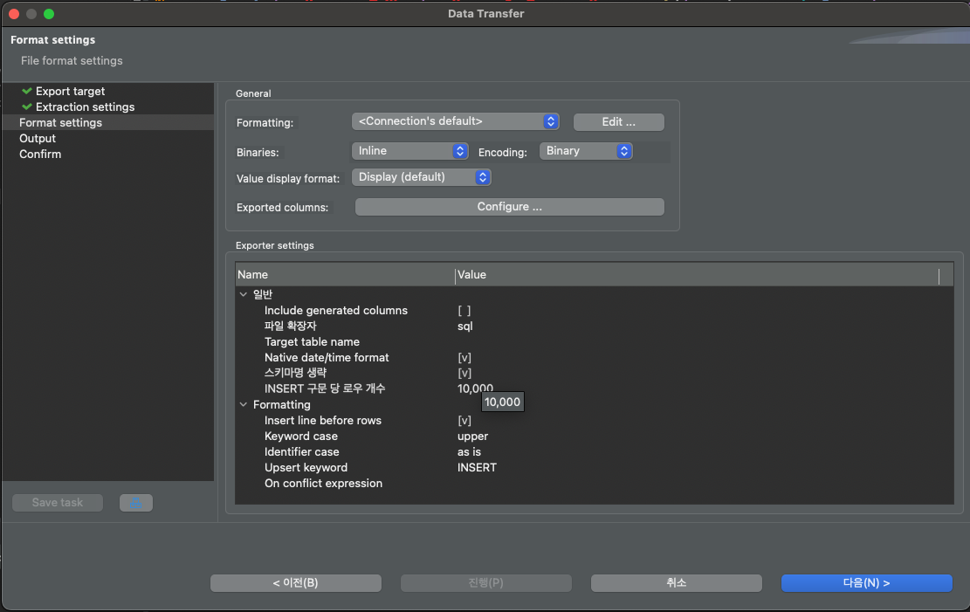Viewport: 970px width, 612px height.
Task: Click the red close window button
Action: click(x=14, y=14)
